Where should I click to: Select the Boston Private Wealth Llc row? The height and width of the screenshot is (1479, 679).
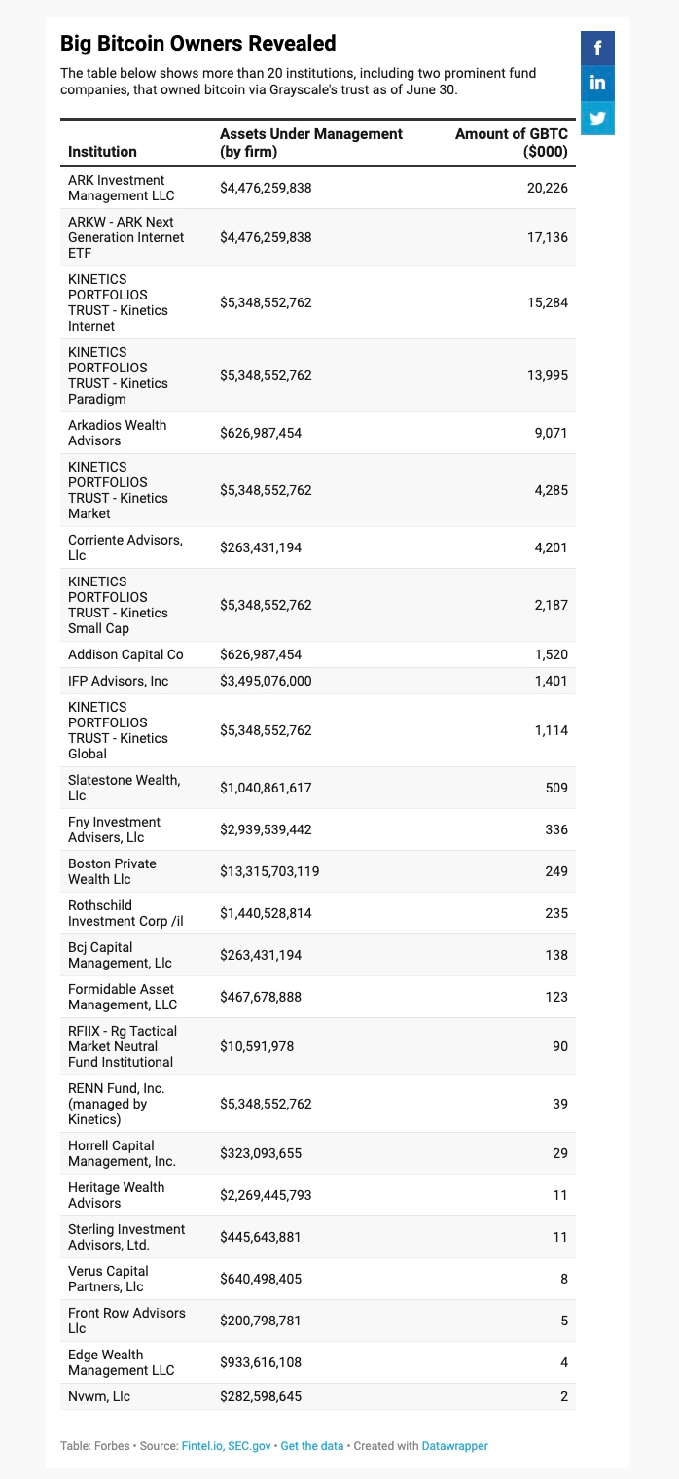317,871
